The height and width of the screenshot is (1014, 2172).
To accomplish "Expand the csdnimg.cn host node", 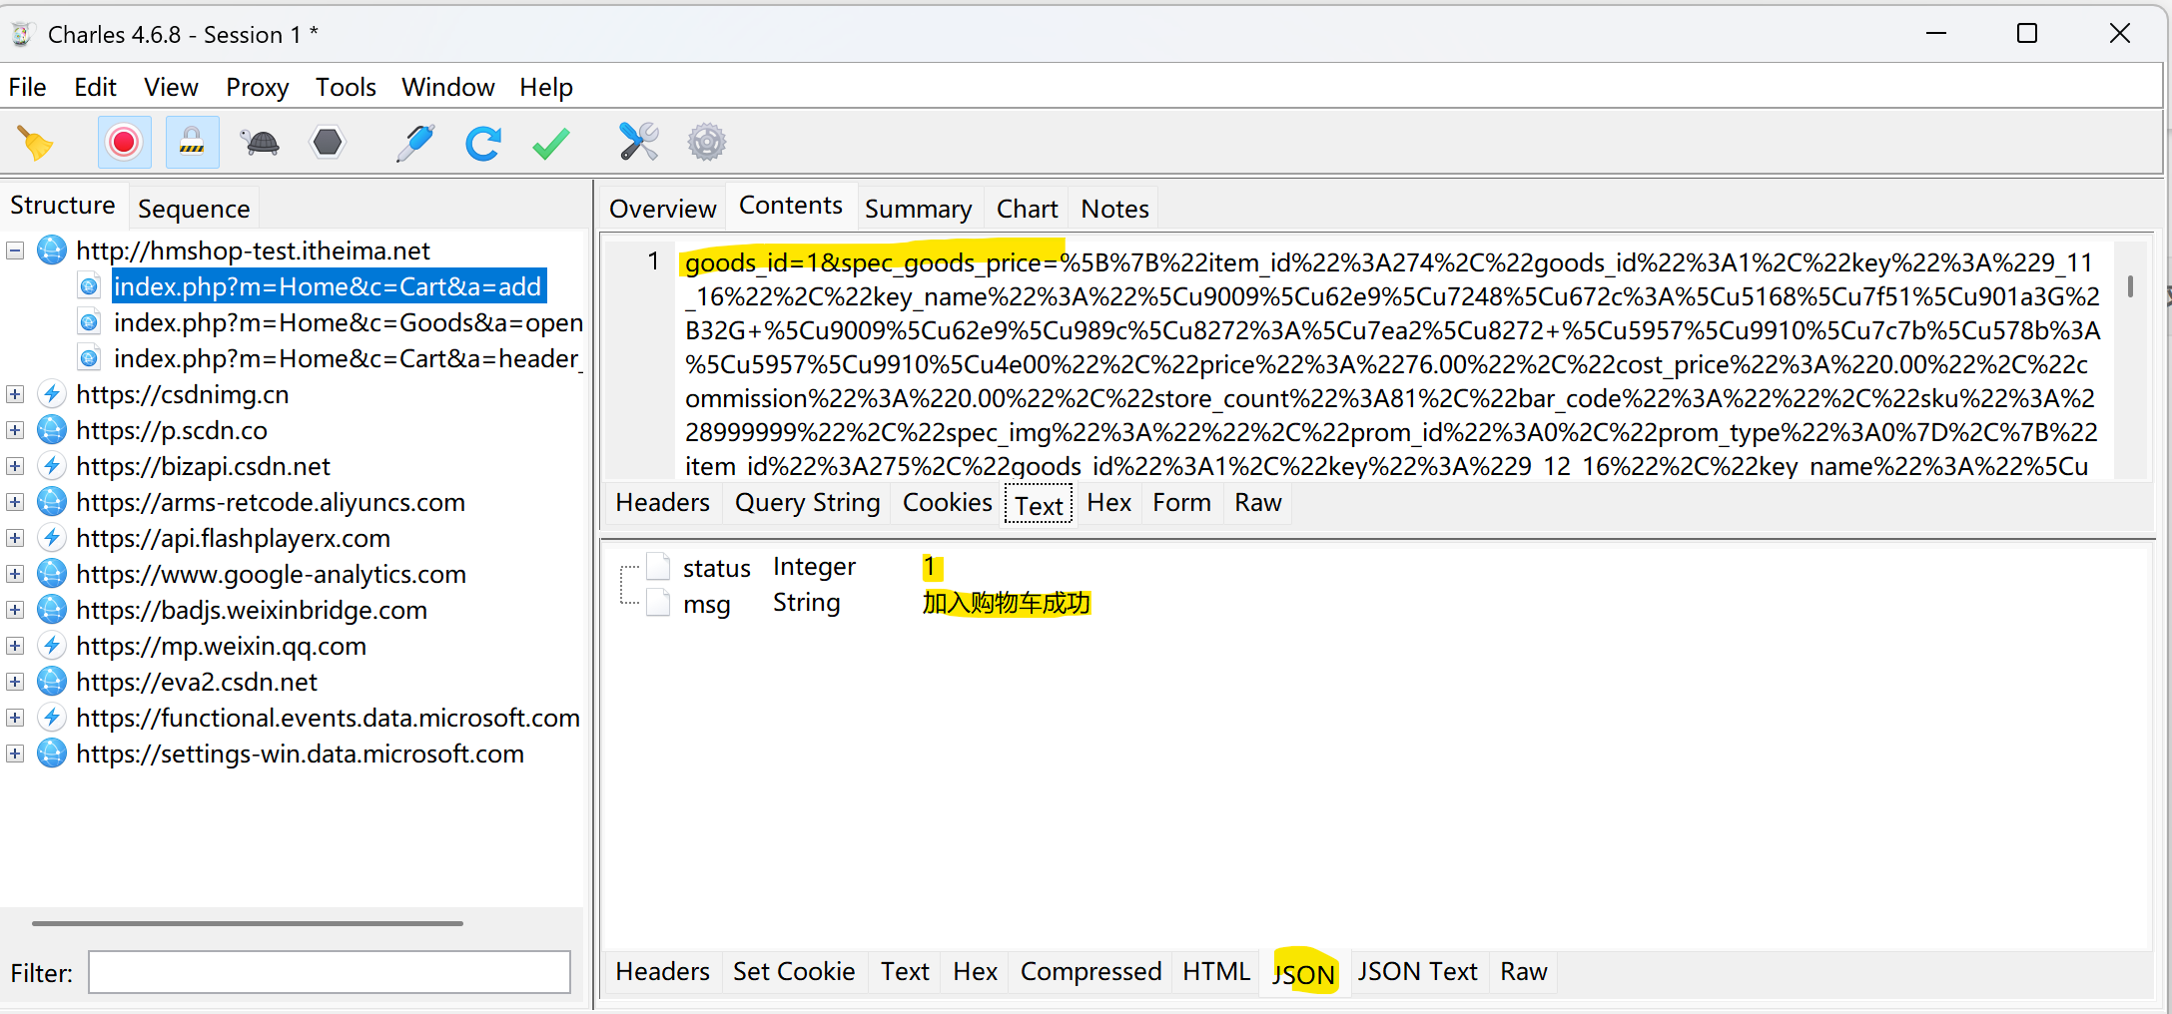I will point(15,394).
